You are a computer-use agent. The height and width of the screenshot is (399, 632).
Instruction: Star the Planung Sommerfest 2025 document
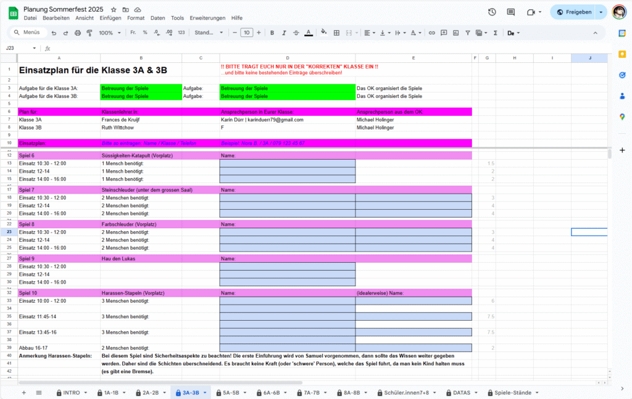tap(113, 10)
